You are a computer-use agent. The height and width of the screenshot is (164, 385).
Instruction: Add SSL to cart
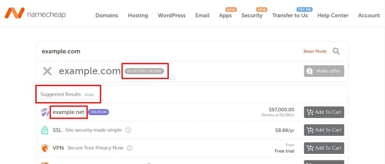pos(324,130)
